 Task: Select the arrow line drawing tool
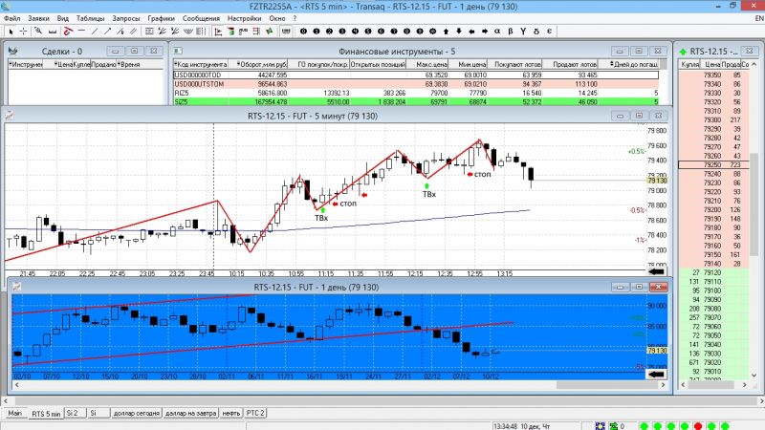click(x=107, y=32)
